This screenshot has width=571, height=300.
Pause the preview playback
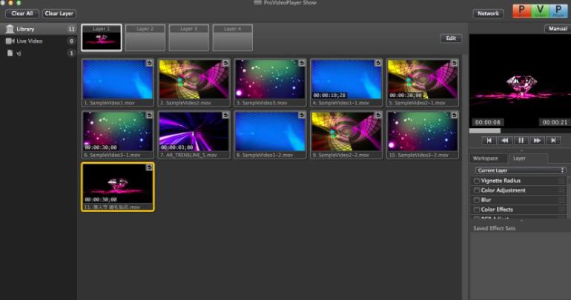click(521, 140)
